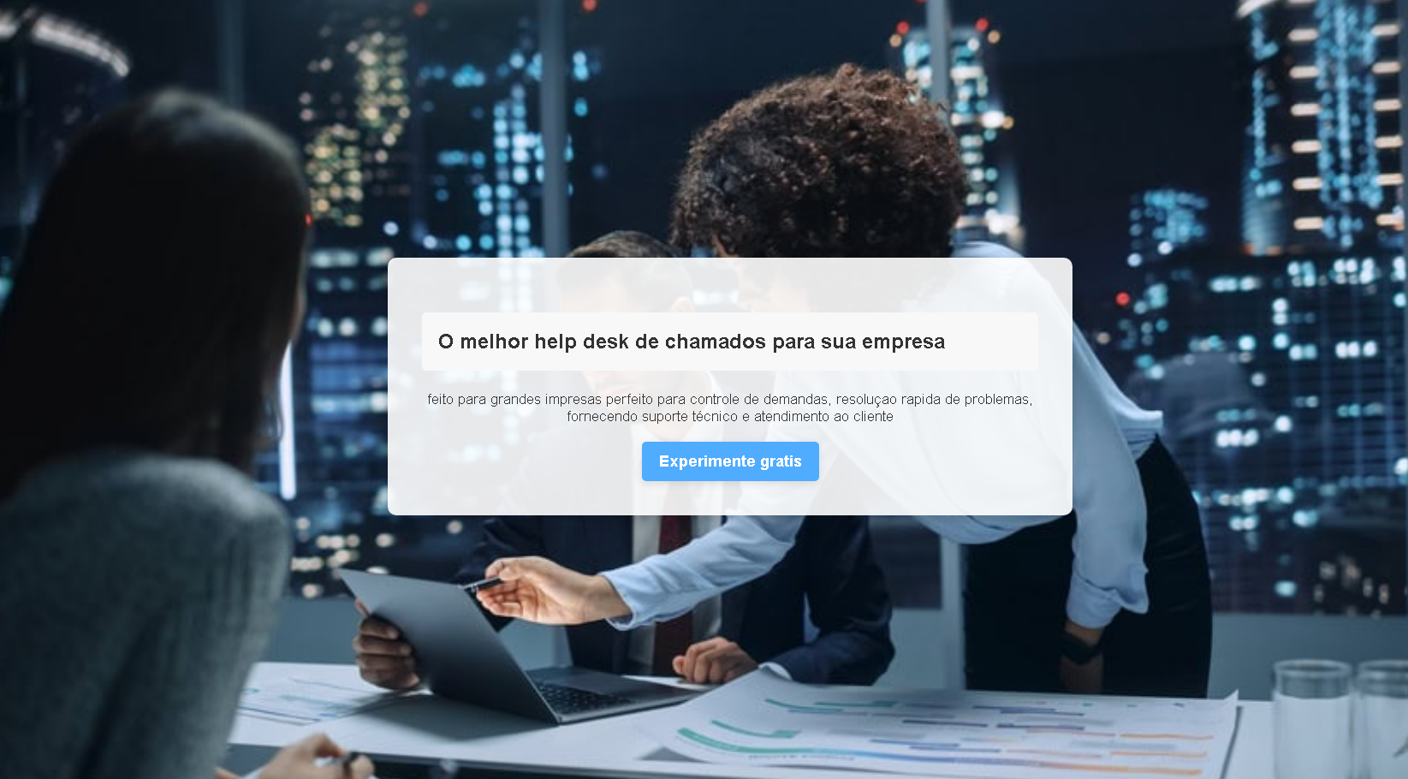Screen dimensions: 1408x779
Task: Click the printed timeline chart on table
Action: coord(942,728)
